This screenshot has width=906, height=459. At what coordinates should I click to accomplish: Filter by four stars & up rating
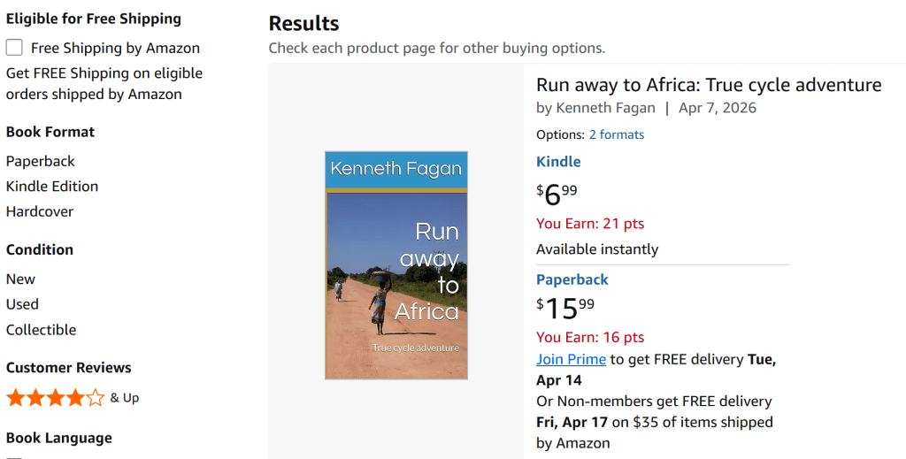point(55,398)
